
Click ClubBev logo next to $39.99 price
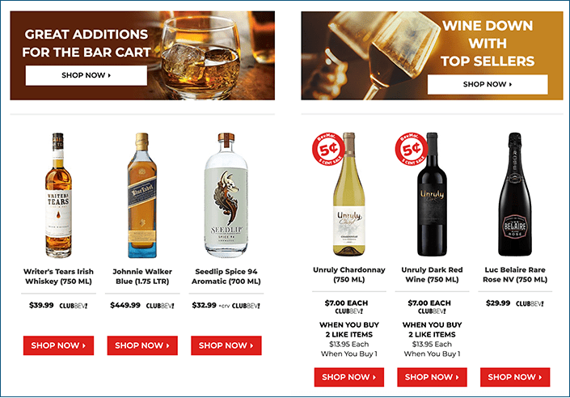(x=73, y=306)
